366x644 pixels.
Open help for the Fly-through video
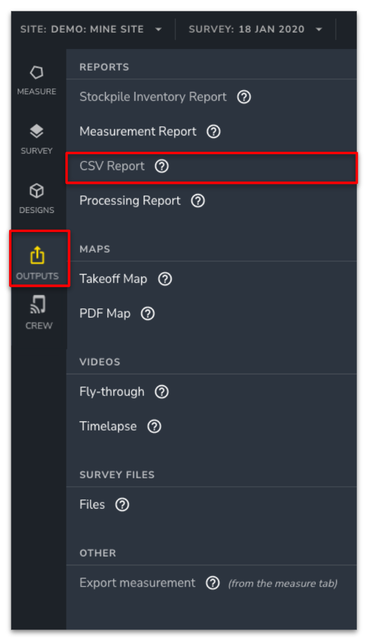pyautogui.click(x=161, y=392)
